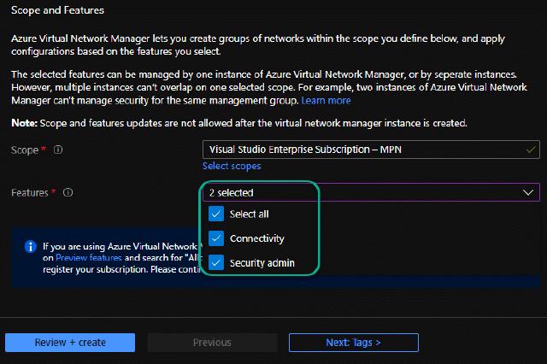547x364 pixels.
Task: Toggle the Select all checkbox
Action: (x=216, y=214)
